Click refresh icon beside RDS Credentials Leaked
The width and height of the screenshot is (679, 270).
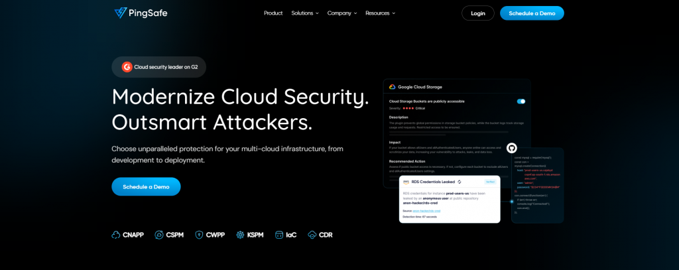pyautogui.click(x=460, y=182)
